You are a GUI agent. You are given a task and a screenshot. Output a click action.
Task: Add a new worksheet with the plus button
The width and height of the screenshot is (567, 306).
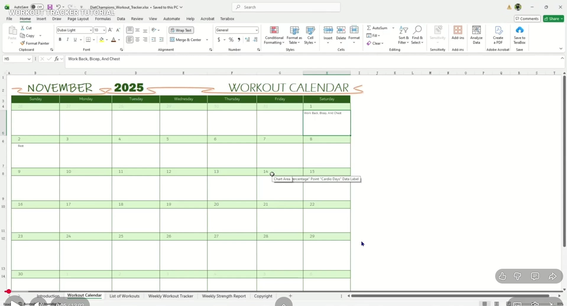pyautogui.click(x=290, y=296)
